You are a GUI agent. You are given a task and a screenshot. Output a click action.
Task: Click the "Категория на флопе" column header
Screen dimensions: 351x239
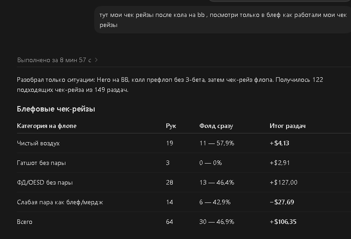pyautogui.click(x=47, y=126)
